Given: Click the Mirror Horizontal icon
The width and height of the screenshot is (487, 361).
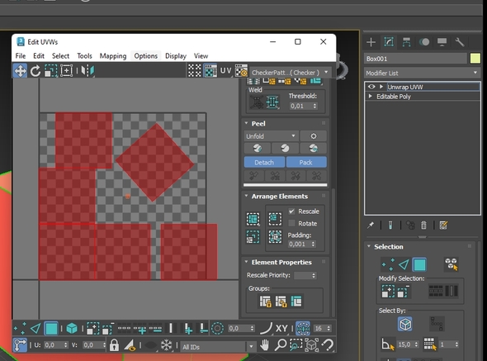Looking at the screenshot, I should click(x=87, y=71).
